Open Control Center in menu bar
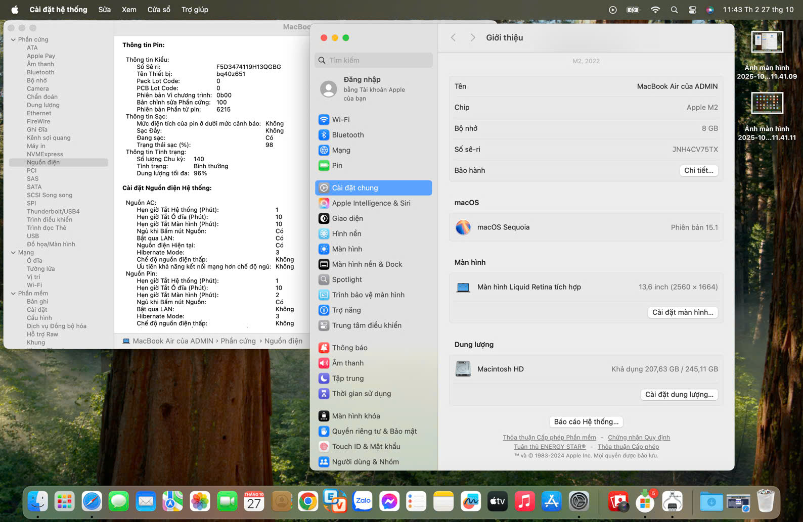This screenshot has height=522, width=803. (692, 10)
